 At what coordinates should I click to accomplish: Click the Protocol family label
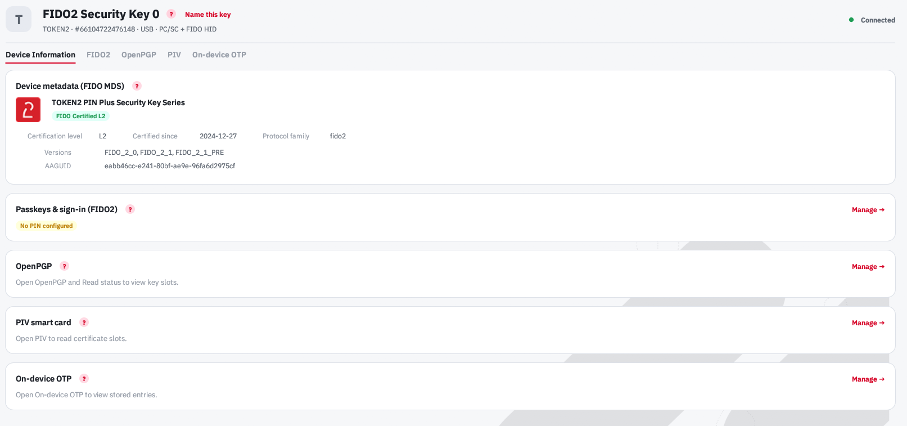(286, 136)
